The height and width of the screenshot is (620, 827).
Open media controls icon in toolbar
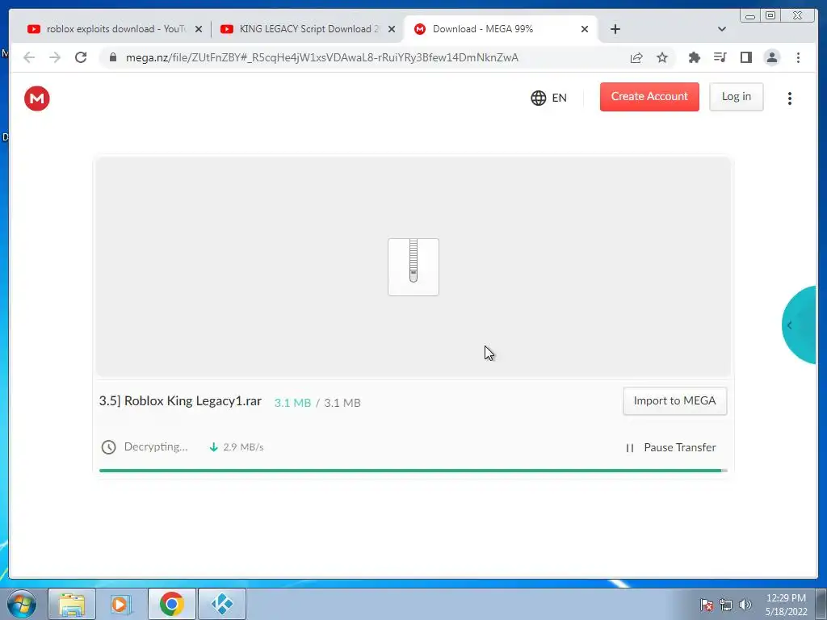[720, 57]
